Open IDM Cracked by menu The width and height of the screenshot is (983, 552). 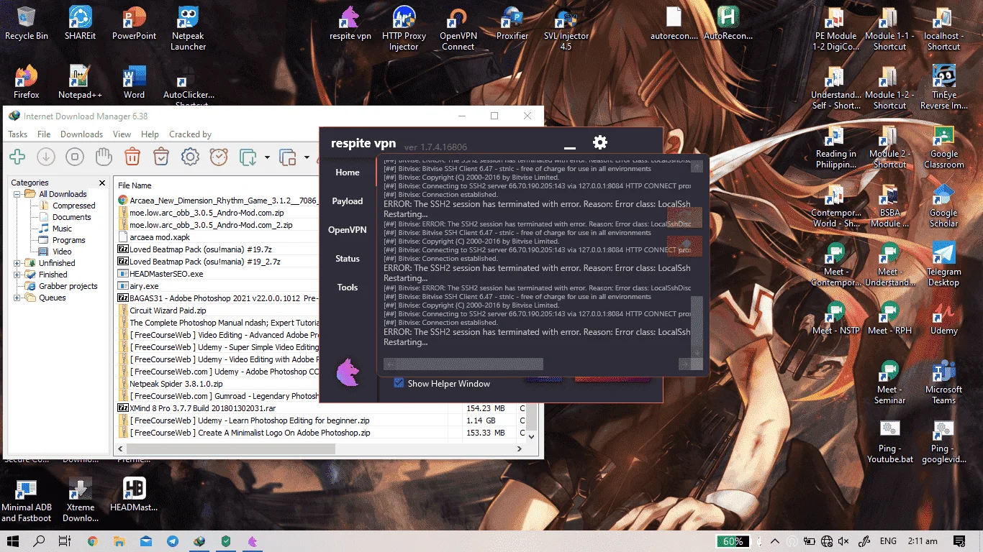tap(190, 134)
